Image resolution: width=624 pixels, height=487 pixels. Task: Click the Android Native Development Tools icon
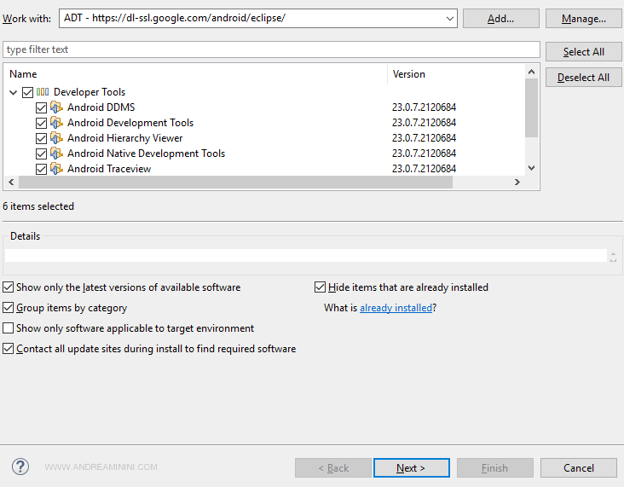click(x=57, y=154)
